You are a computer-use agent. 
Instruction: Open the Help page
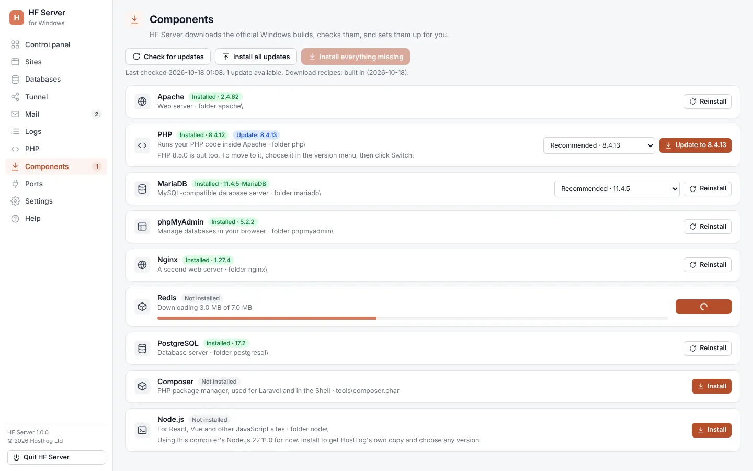pos(56,218)
